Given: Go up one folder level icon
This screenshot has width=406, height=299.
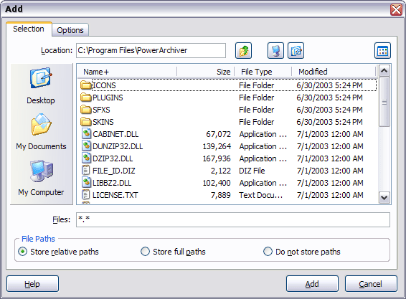Looking at the screenshot, I should pos(243,50).
